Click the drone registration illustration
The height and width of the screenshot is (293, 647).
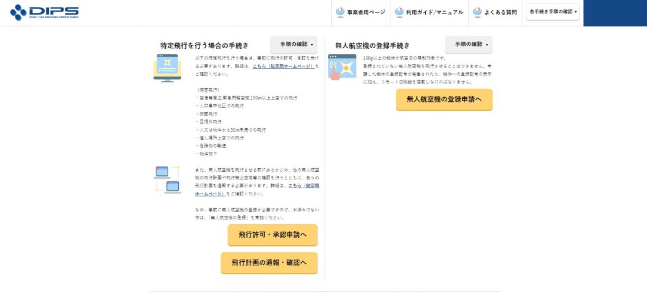click(x=342, y=67)
